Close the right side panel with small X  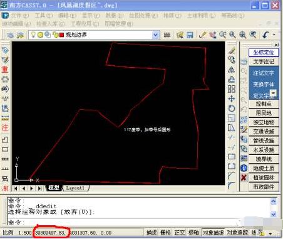(x=276, y=45)
